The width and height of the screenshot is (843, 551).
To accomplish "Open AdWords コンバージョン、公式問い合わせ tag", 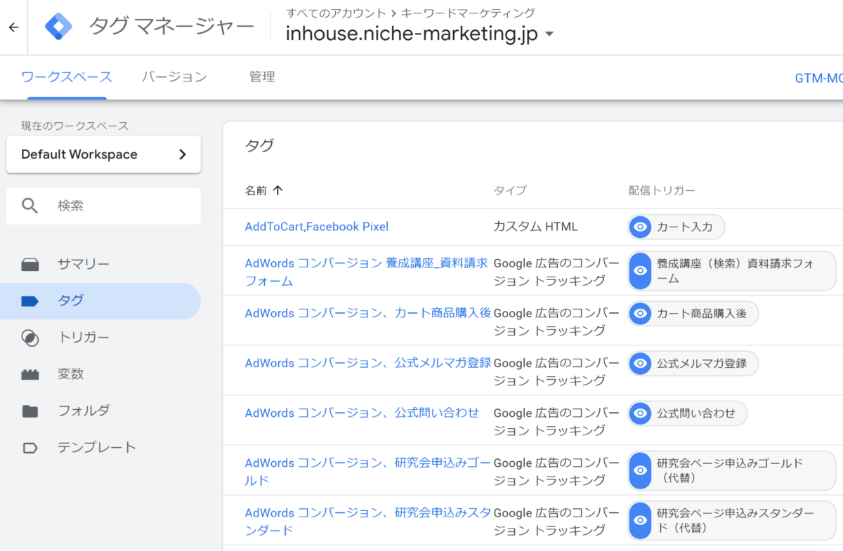I will point(362,413).
